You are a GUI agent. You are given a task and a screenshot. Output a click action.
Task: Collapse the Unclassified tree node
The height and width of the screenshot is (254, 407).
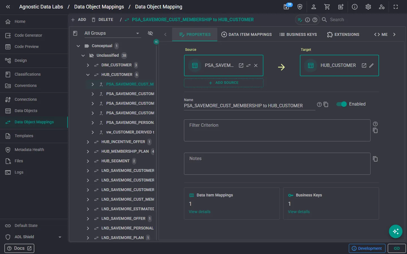(x=83, y=55)
